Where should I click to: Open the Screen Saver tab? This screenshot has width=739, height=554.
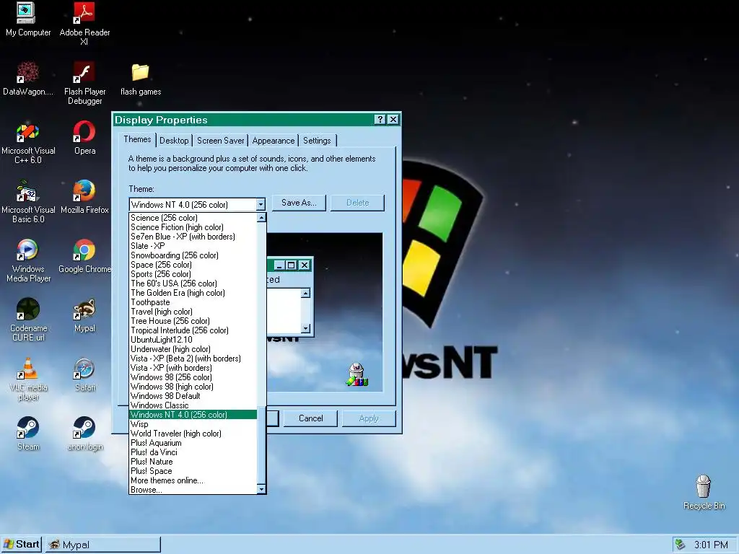(221, 141)
